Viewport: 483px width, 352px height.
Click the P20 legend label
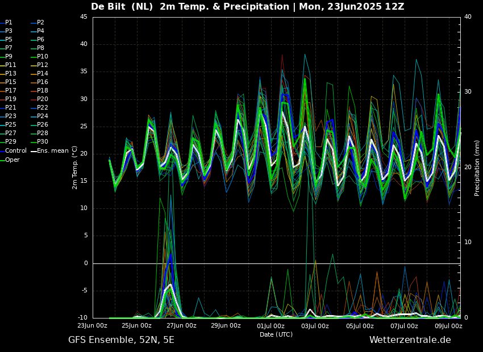click(x=43, y=99)
